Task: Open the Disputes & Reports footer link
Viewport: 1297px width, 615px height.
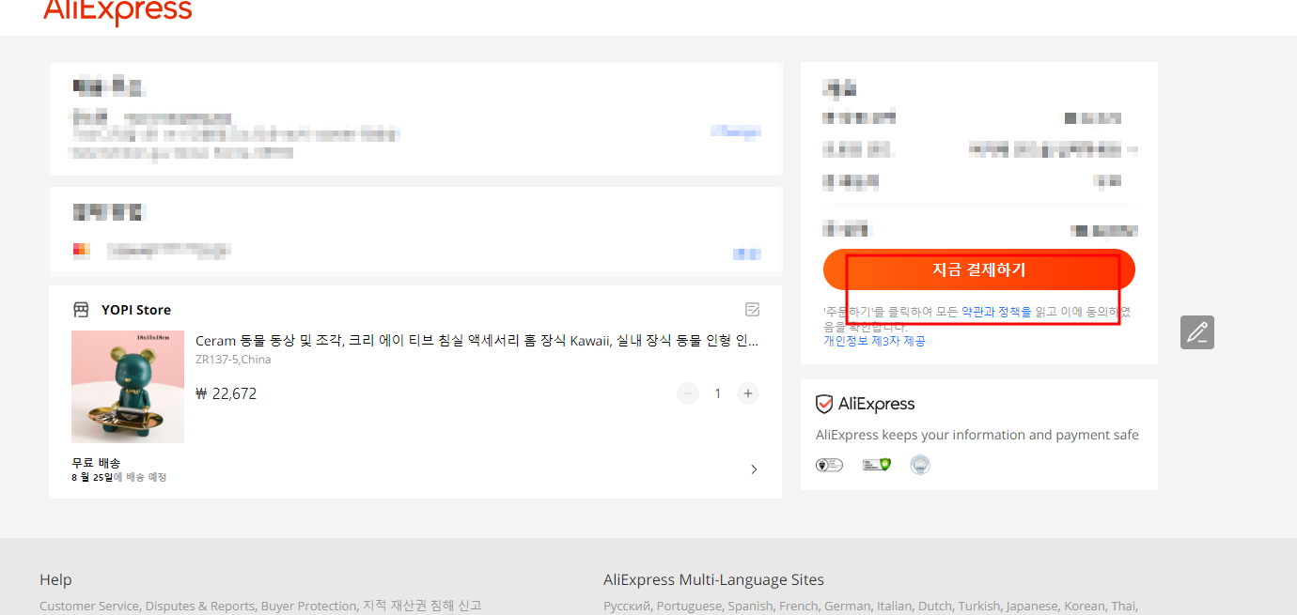Action: 199,607
